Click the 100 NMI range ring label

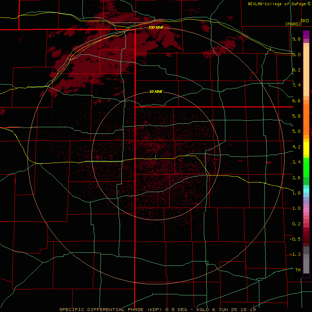point(156,27)
